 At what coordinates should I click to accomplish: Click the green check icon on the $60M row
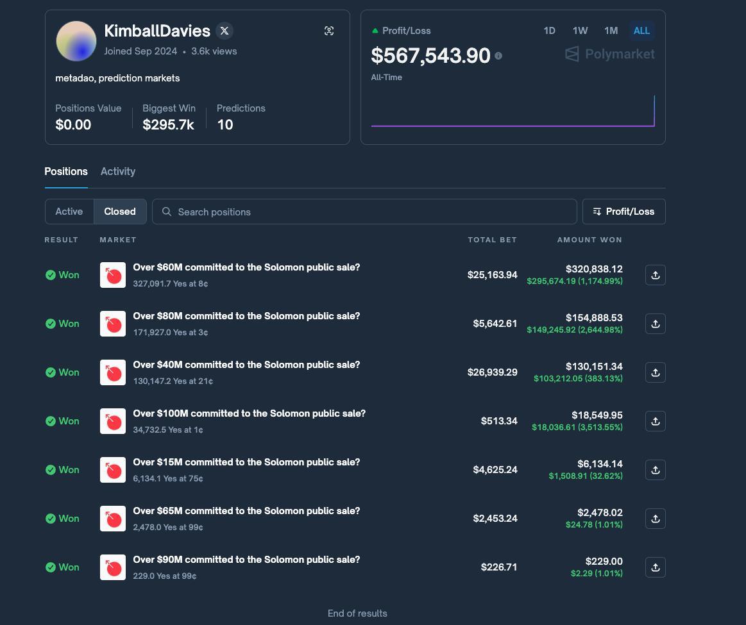51,275
